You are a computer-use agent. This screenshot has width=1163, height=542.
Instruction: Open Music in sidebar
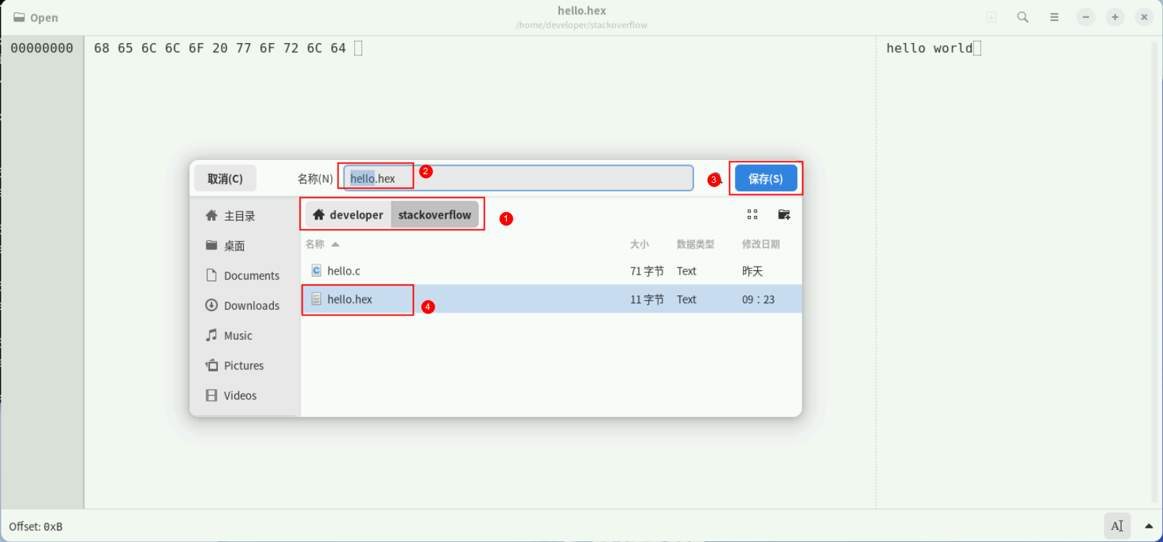(x=245, y=336)
